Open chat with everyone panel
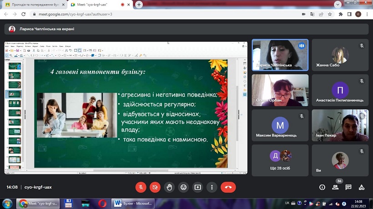This screenshot has width=373, height=209. 348,187
